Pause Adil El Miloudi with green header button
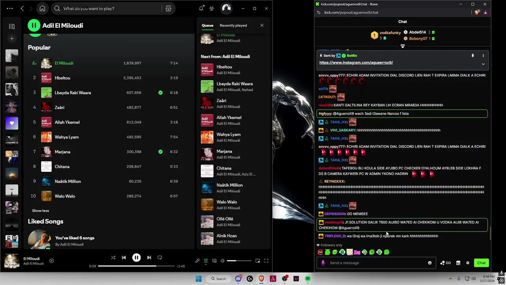Image resolution: width=506 pixels, height=285 pixels. tap(34, 25)
